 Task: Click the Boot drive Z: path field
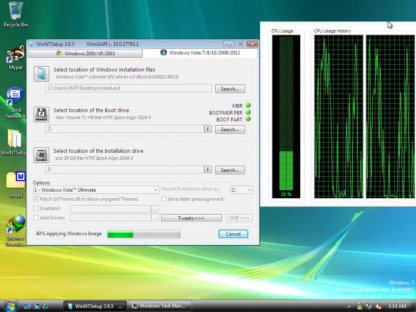click(125, 129)
